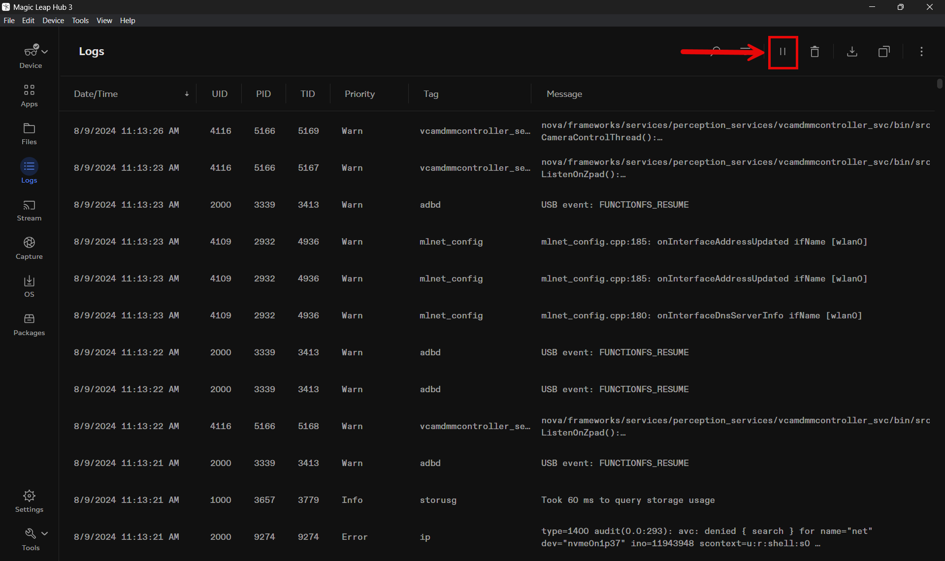Open the File menu
945x561 pixels.
point(9,20)
